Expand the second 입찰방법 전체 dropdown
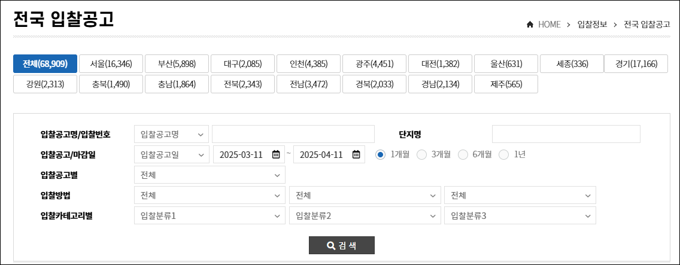 coord(365,195)
